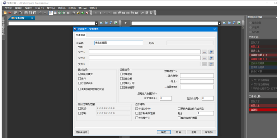The height and width of the screenshot is (138, 277).
Task: Open 图例和过滤器 panel dropdown arrow
Action: pyautogui.click(x=276, y=17)
